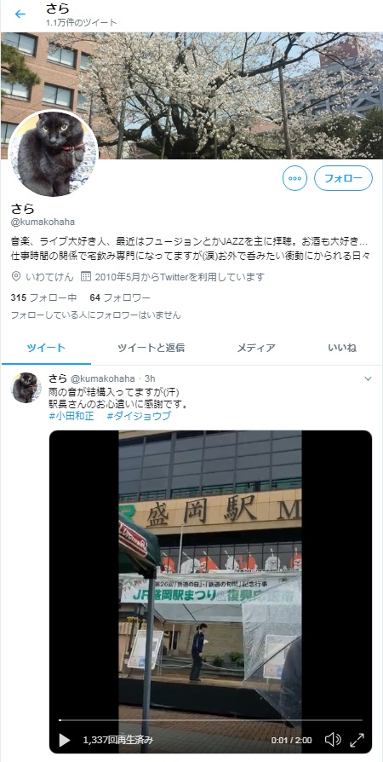This screenshot has height=762, width=383.
Task: Open the #小田和正 hashtag
Action: click(x=71, y=416)
